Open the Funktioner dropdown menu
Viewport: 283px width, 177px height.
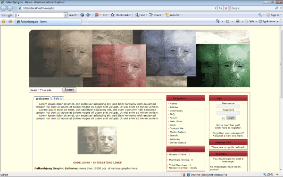(269, 21)
